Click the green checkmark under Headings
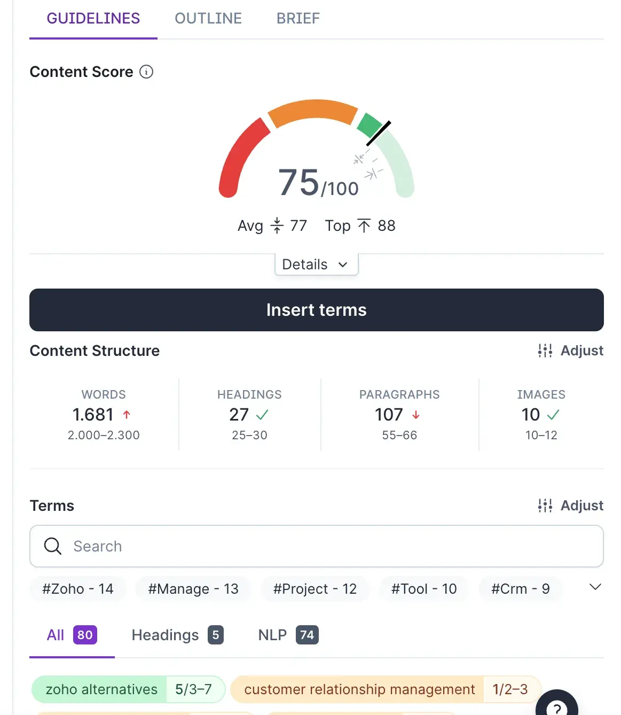 [x=262, y=415]
